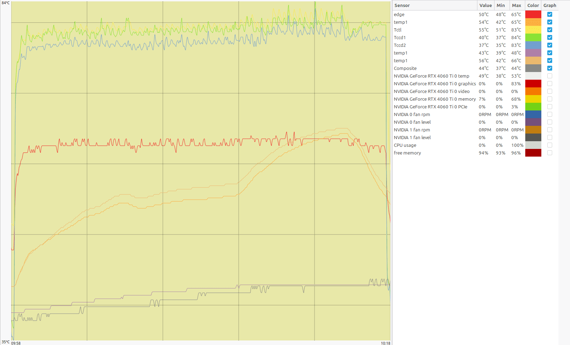Show CPU usage on the graph

(x=550, y=145)
